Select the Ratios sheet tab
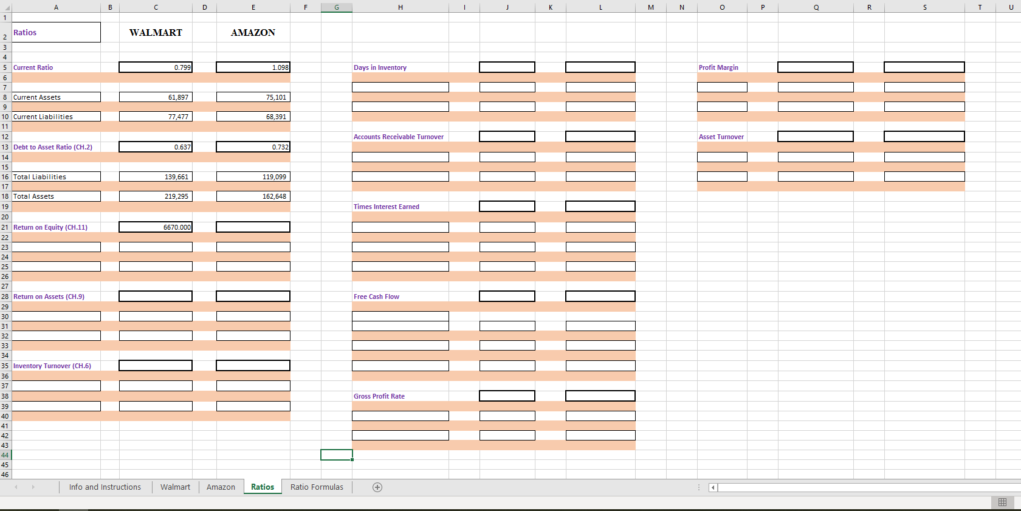The height and width of the screenshot is (511, 1021). (x=263, y=487)
